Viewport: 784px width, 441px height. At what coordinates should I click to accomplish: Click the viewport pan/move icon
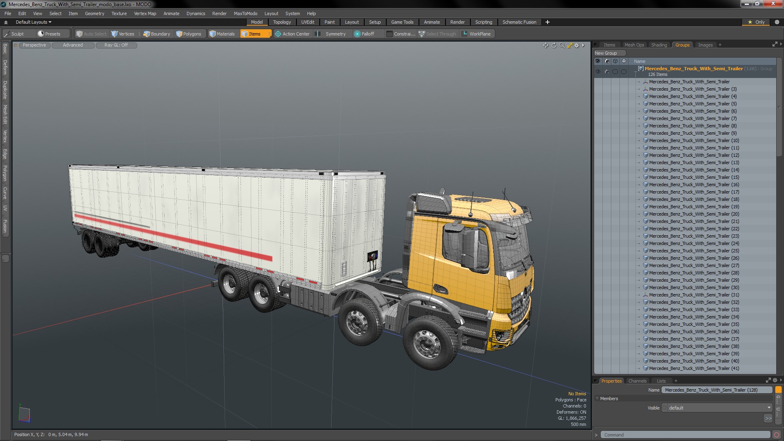tap(546, 45)
